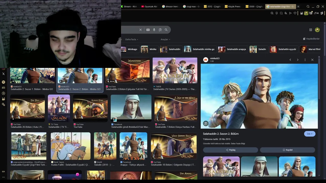The image size is (326, 183).
Task: Switch to Küçük Prens tab
Action: [x=233, y=7]
